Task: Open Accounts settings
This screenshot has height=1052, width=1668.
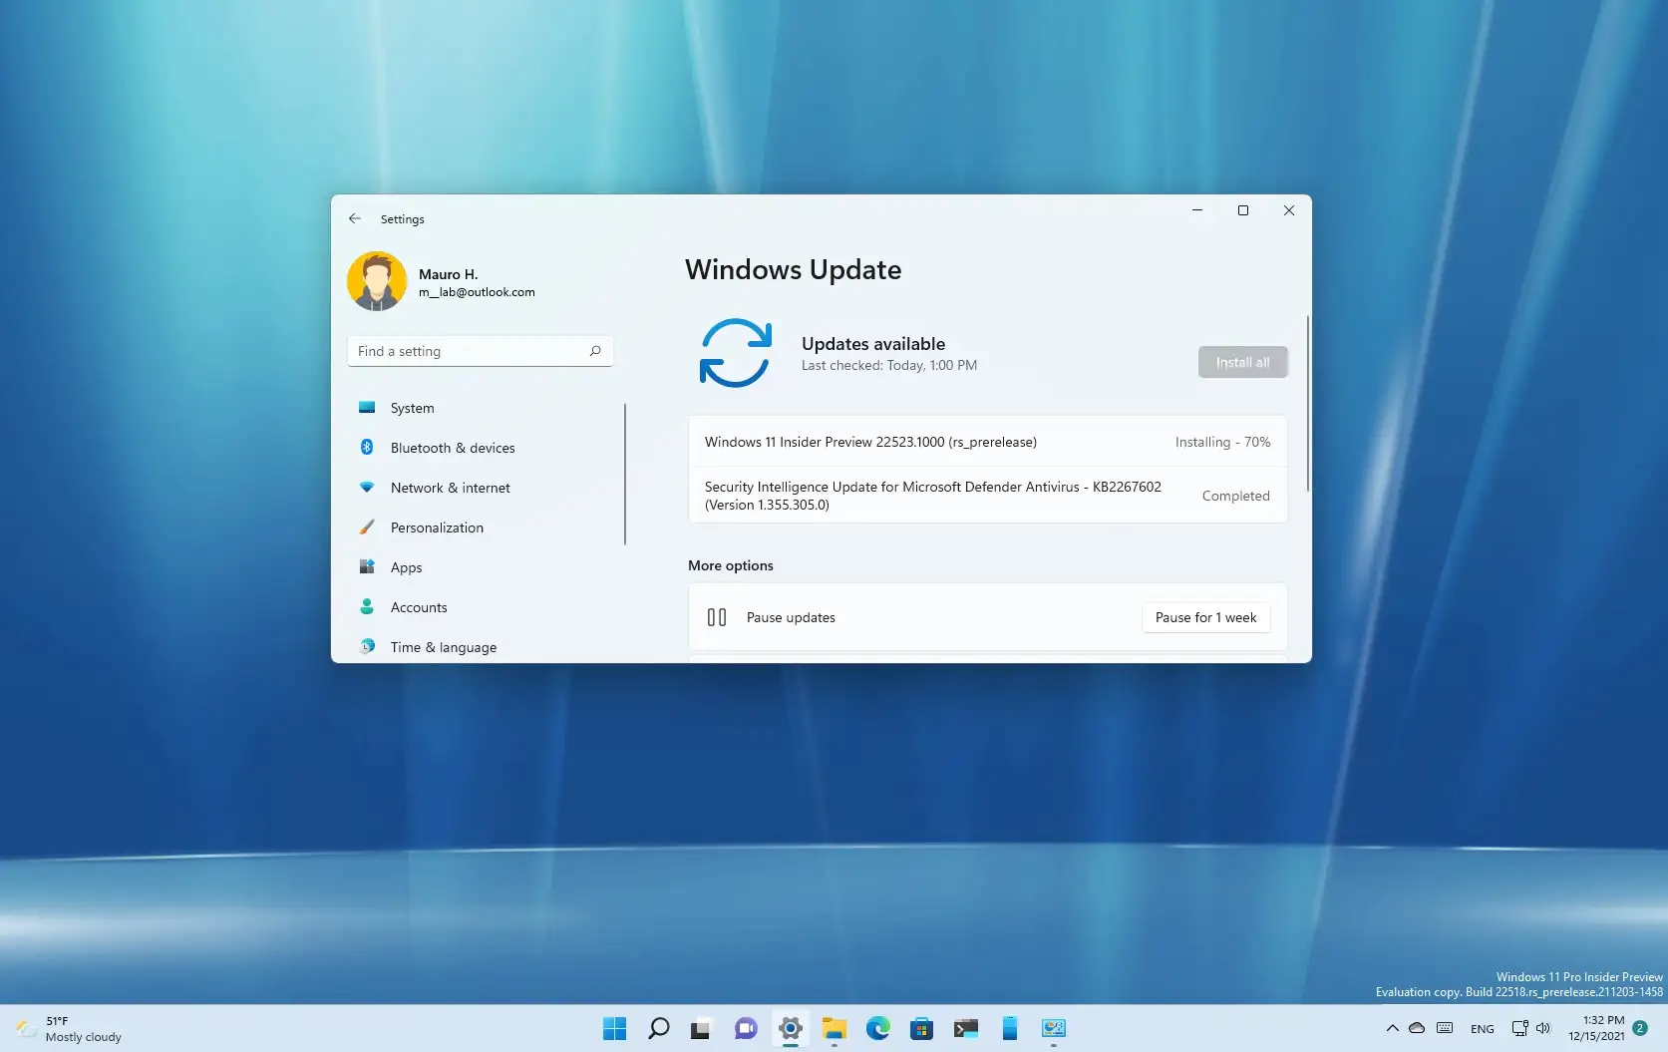Action: [418, 607]
